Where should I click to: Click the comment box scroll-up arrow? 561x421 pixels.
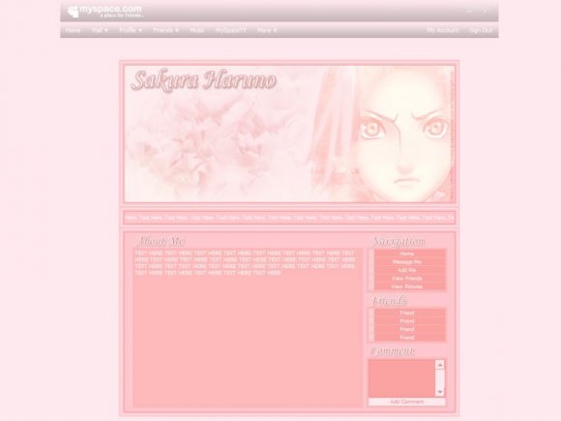(440, 365)
